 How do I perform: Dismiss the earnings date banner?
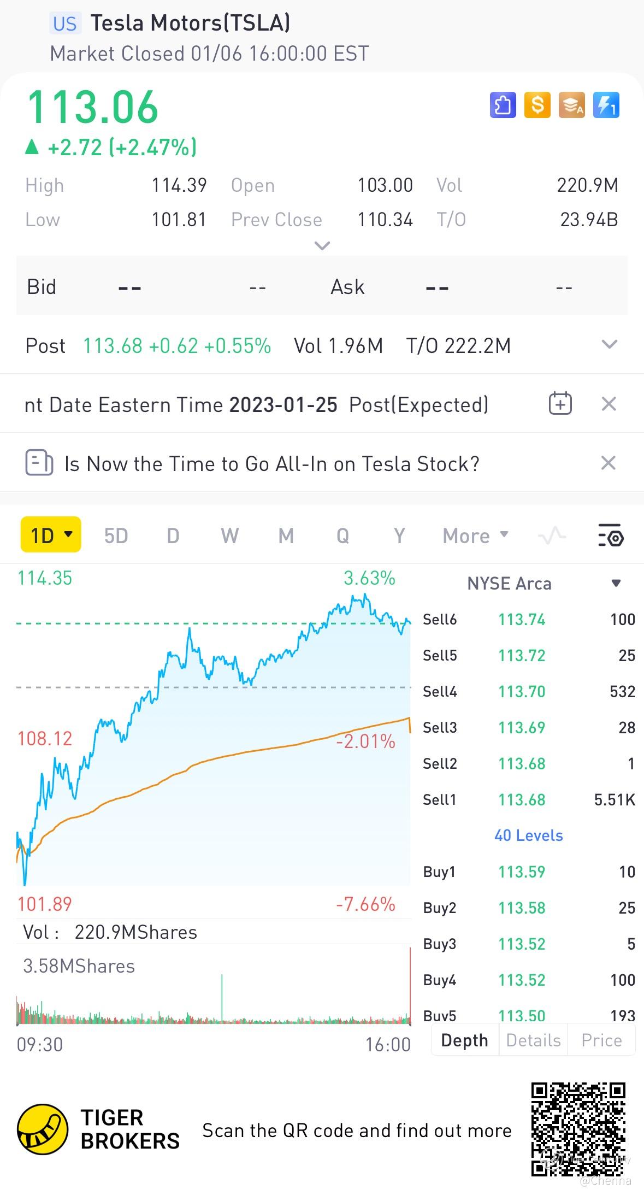click(608, 404)
